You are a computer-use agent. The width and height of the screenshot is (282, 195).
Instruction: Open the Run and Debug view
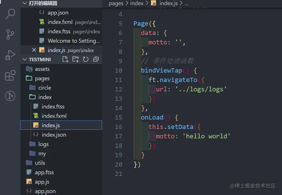click(x=10, y=55)
